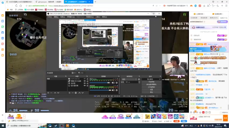Screen dimensions: 229x128
Task: Go to the browser home page icon
Action: pos(21,6)
